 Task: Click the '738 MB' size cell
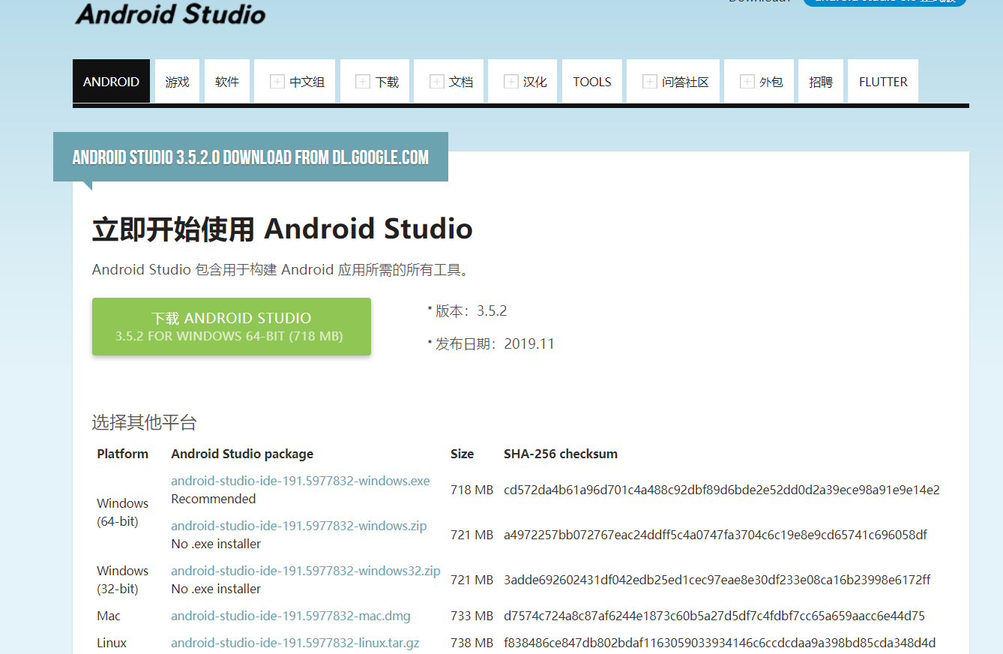472,643
